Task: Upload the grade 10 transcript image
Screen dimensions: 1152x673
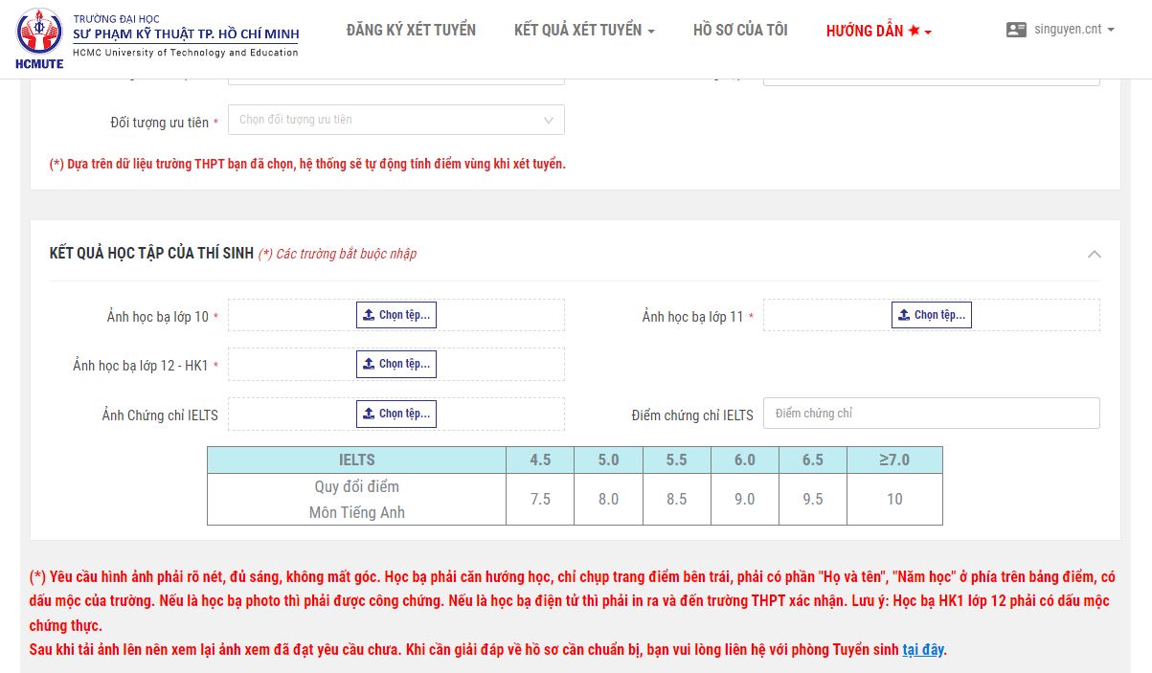Action: pyautogui.click(x=395, y=315)
